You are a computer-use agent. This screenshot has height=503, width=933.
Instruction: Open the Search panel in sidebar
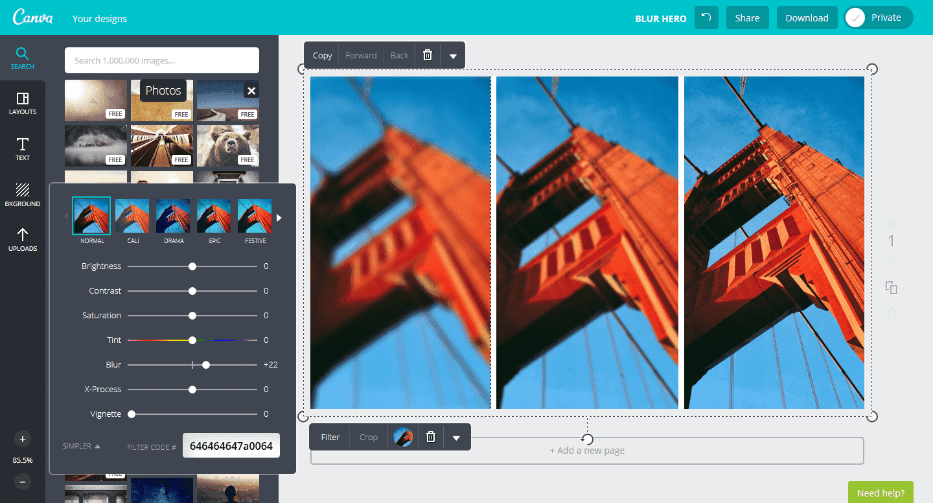[x=23, y=58]
